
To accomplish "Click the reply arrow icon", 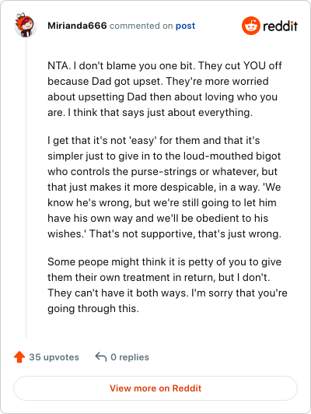I will [101, 356].
